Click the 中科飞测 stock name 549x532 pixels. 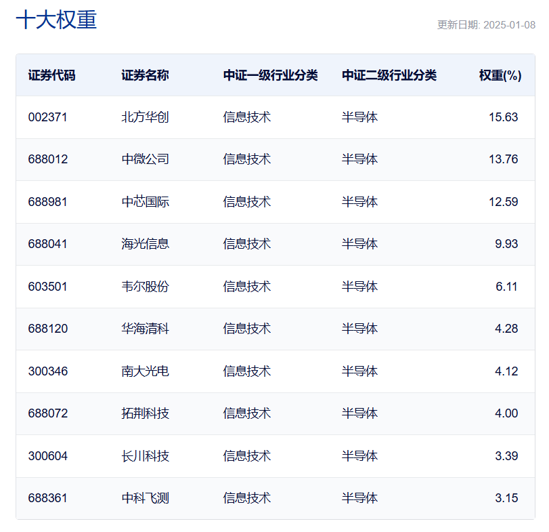tap(145, 498)
